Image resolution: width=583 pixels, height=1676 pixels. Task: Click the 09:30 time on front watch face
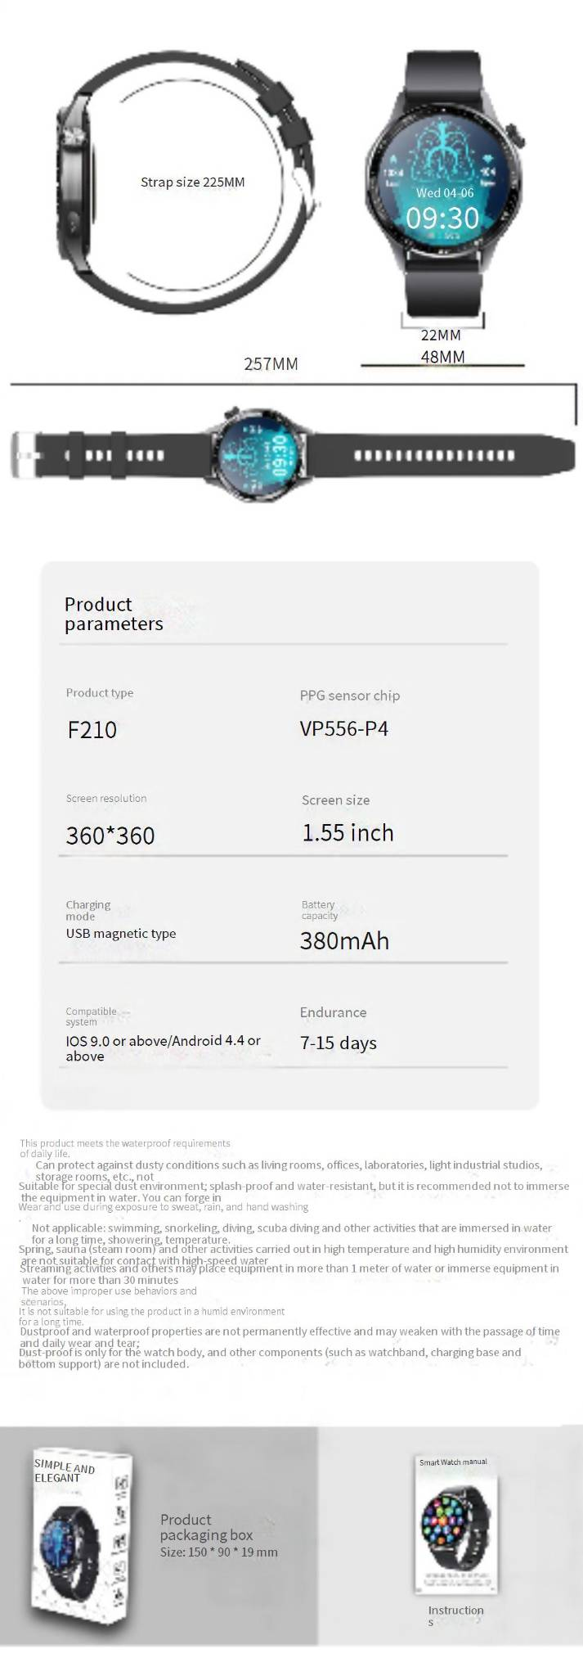[442, 219]
